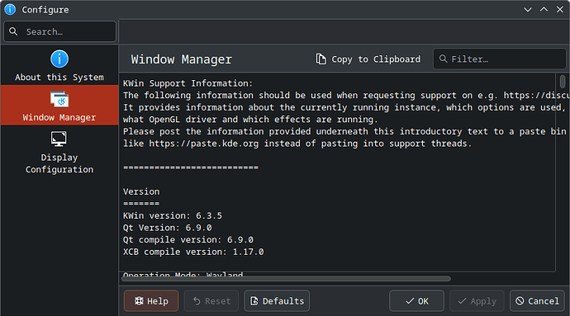Screen dimensions: 570x316
Task: Click the Reset button
Action: [x=211, y=301]
